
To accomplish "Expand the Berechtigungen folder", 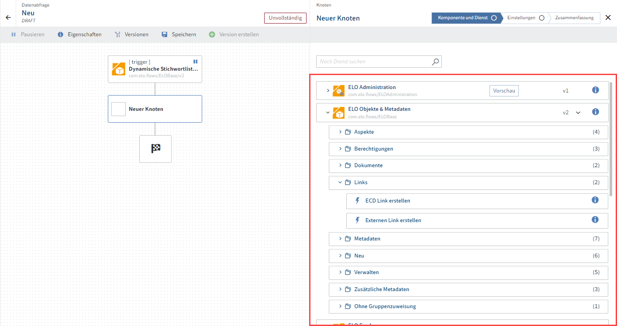I will [341, 149].
